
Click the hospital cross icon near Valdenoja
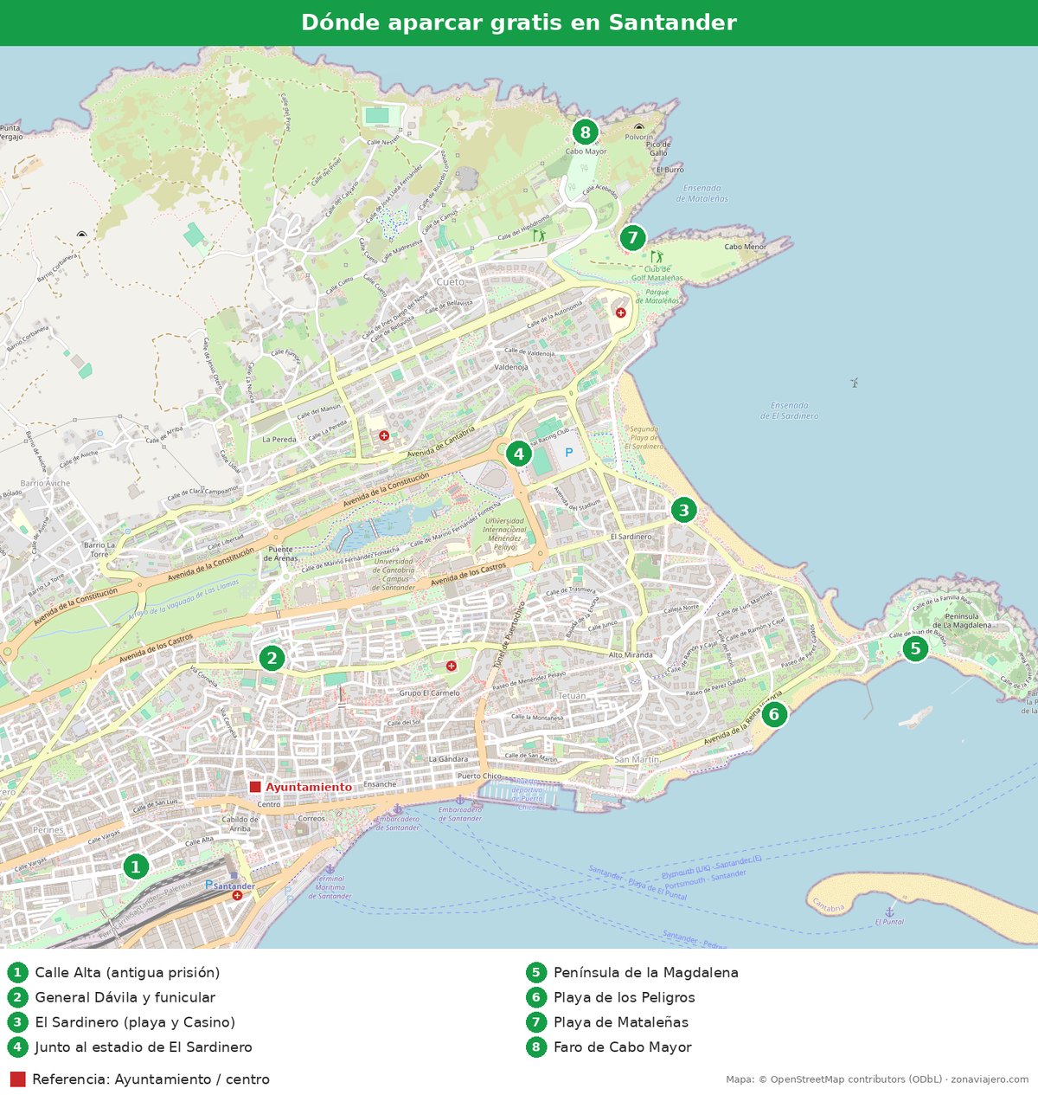coord(620,312)
